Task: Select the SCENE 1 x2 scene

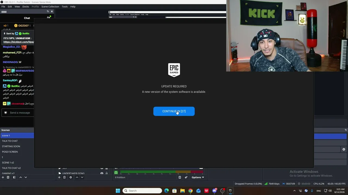Action: pos(17,162)
